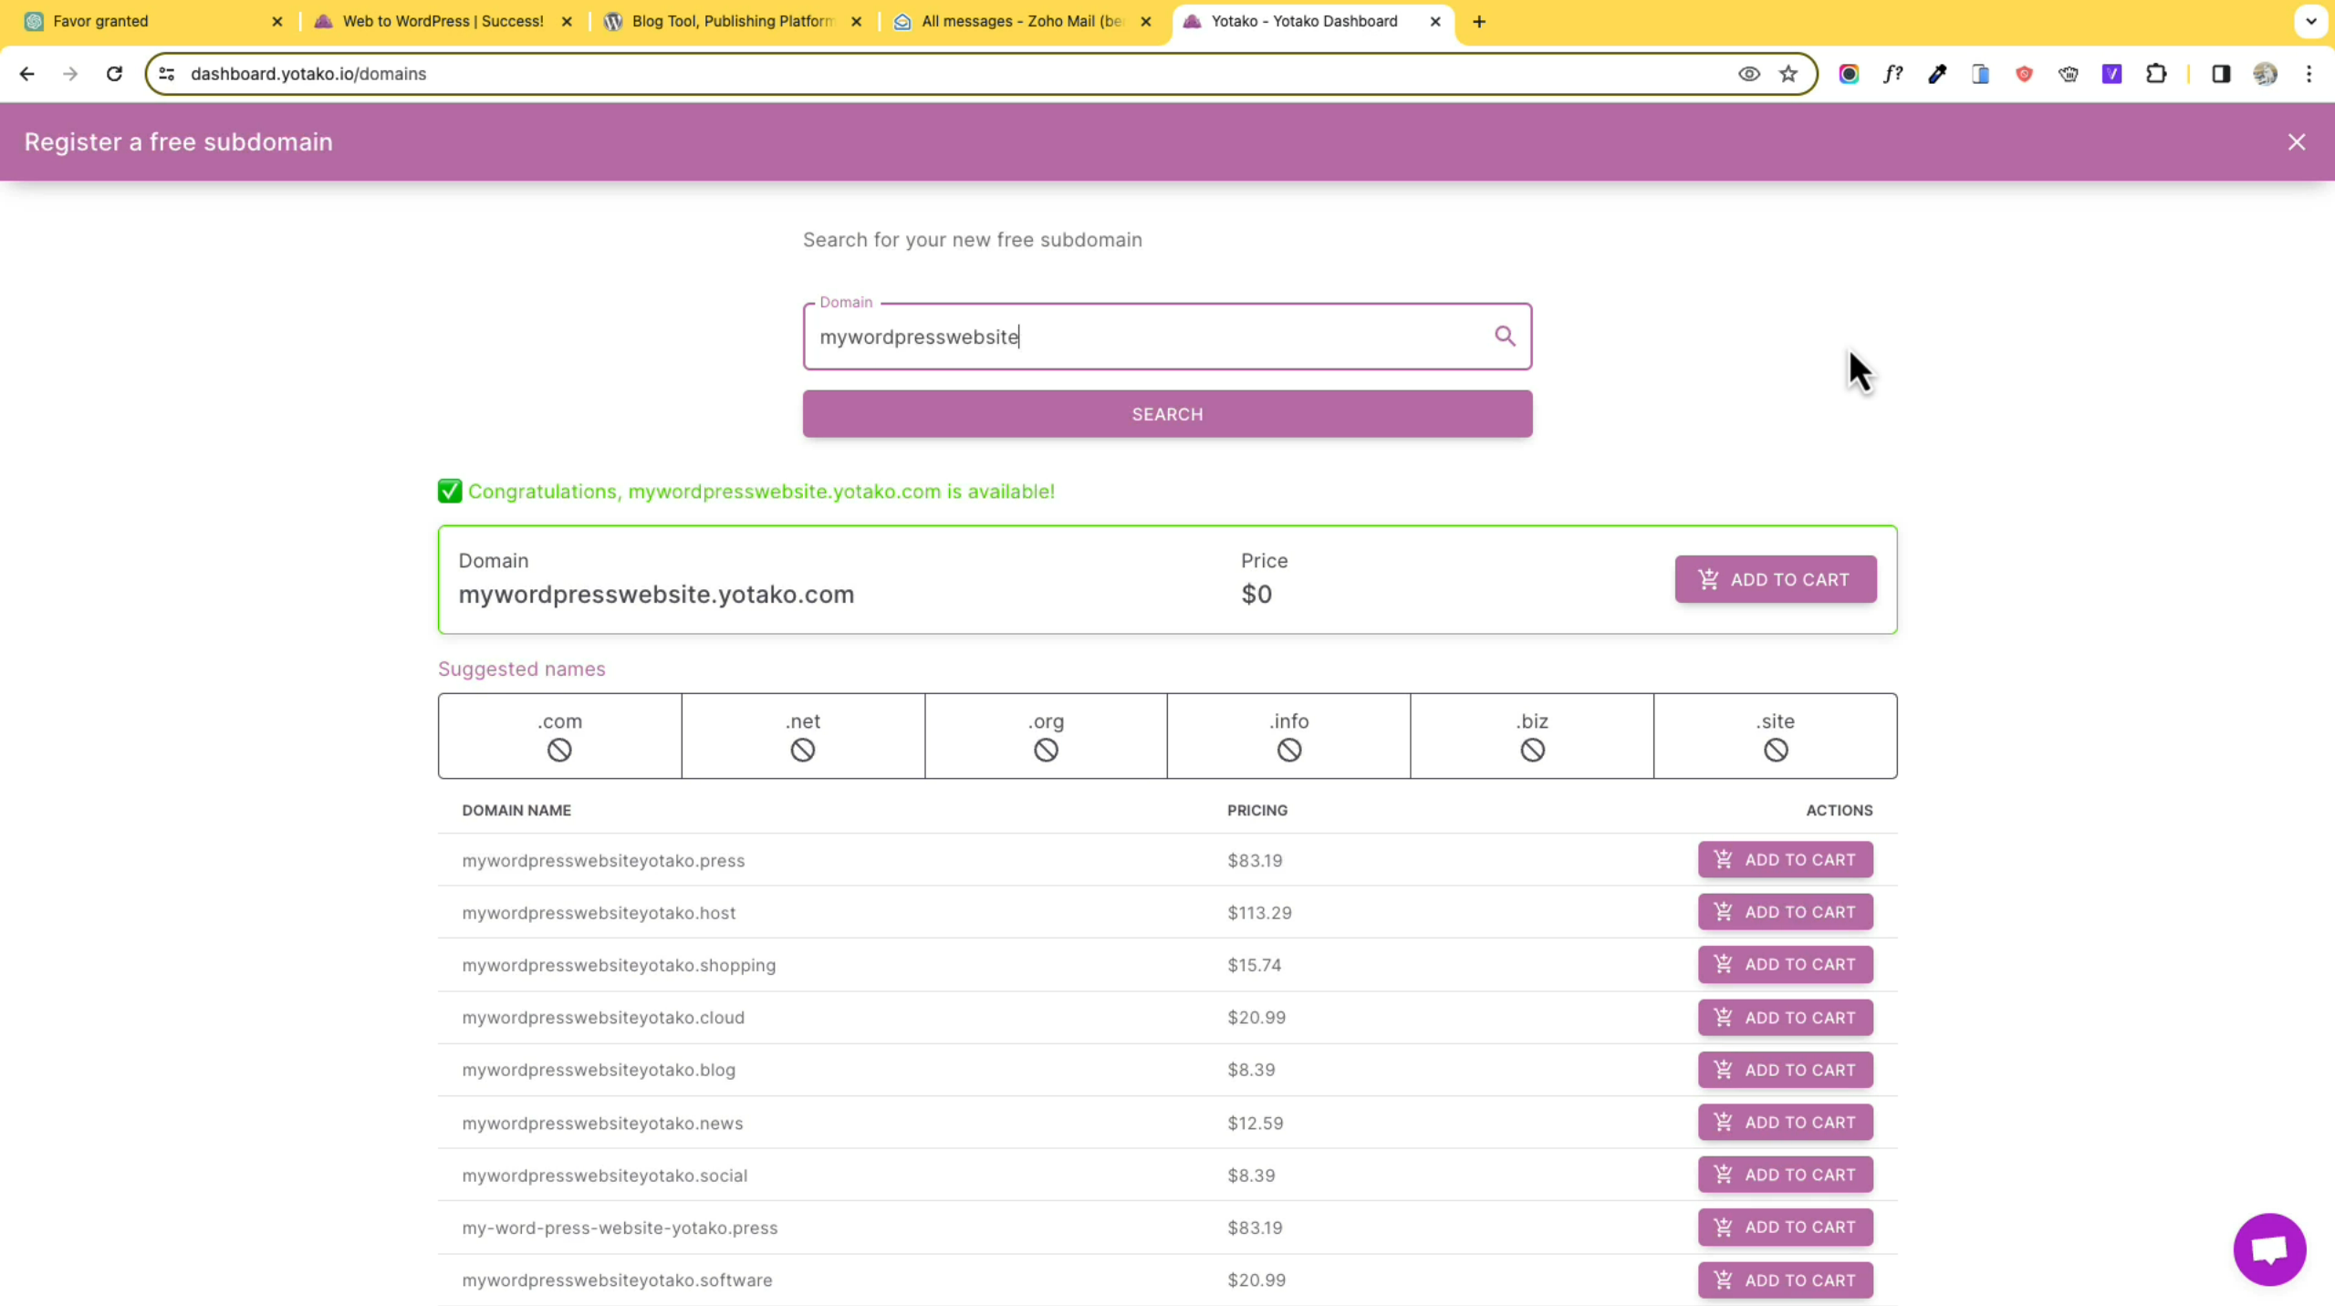Open the browser extensions puzzle icon
2335x1306 pixels.
2155,74
